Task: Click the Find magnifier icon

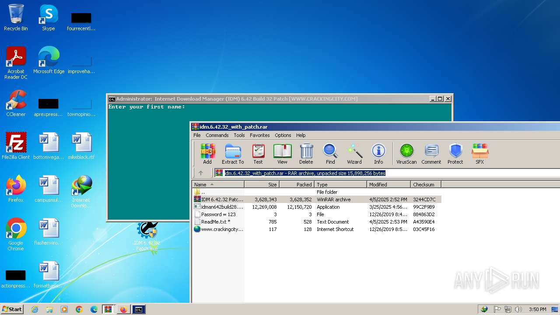Action: [x=330, y=154]
